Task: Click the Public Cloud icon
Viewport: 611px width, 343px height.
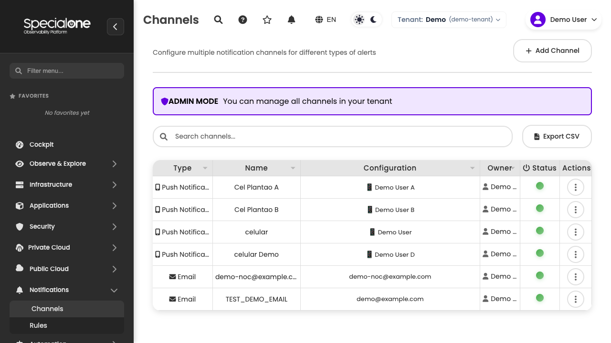Action: [20, 268]
